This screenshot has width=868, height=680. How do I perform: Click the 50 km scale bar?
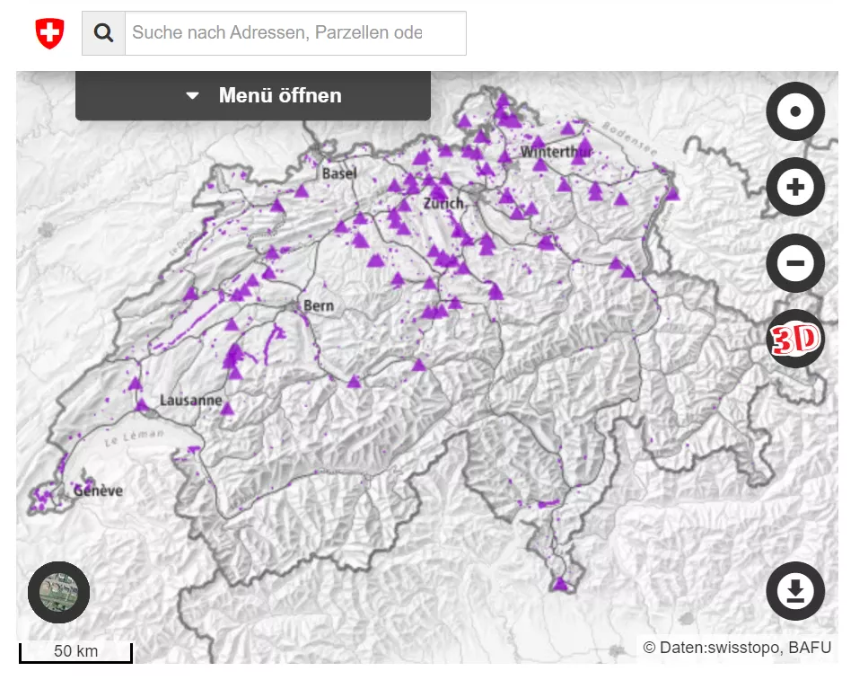point(75,652)
